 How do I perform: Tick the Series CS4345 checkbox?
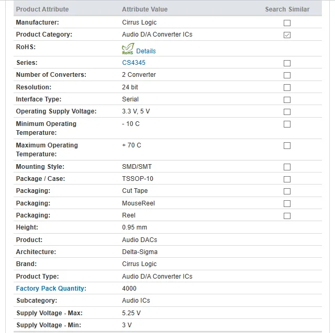287,63
